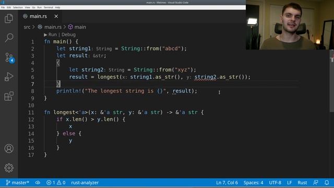Click the feedback icon in status bar
334x188 pixels.
(316, 183)
